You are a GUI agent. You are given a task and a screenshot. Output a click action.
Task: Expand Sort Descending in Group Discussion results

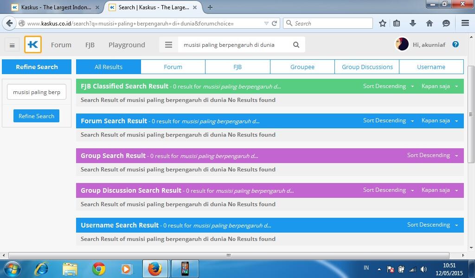[x=388, y=190]
